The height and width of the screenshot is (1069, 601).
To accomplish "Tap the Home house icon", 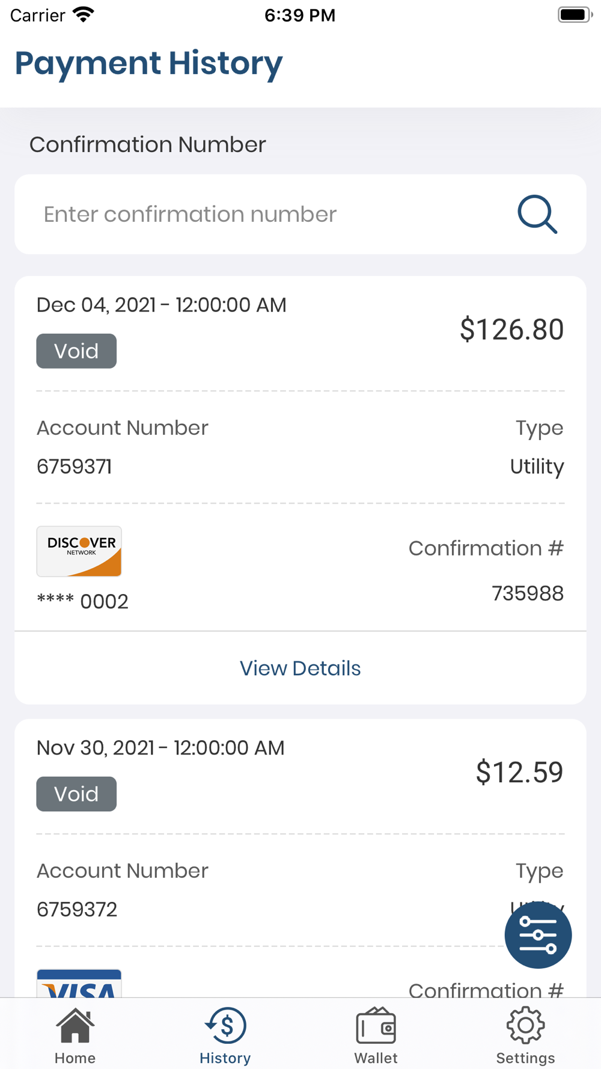I will point(75,1026).
